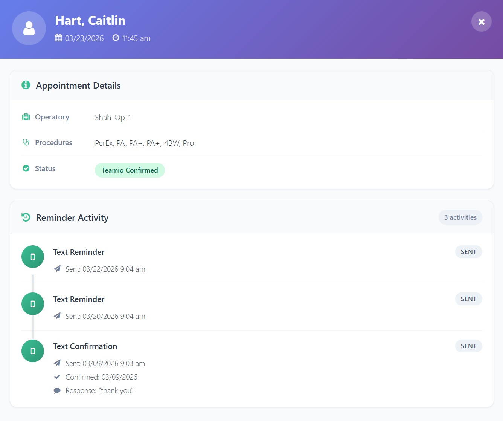503x421 pixels.
Task: Click SENT badge on 03/20/2026 reminder
Action: coord(468,299)
